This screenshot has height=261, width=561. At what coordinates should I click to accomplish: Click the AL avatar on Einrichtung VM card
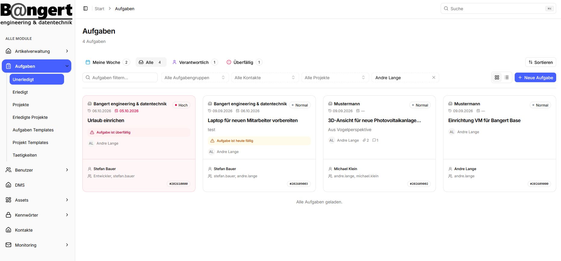(452, 132)
